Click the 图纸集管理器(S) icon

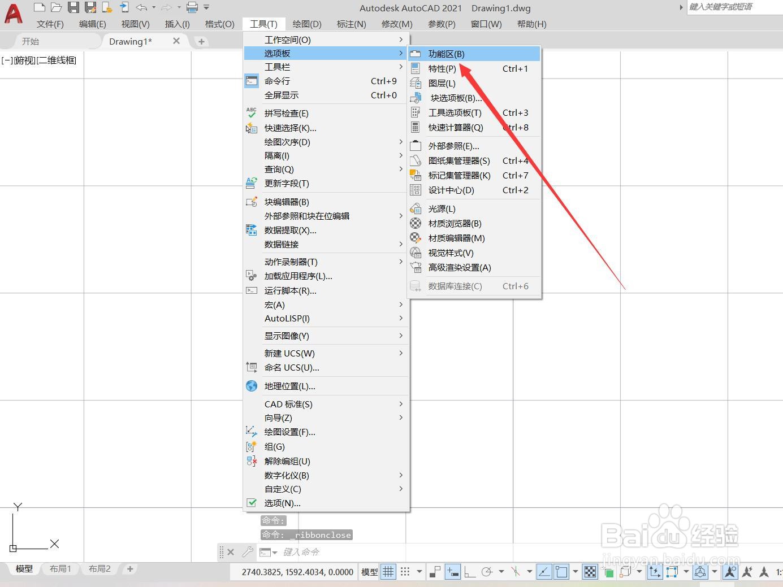(416, 160)
